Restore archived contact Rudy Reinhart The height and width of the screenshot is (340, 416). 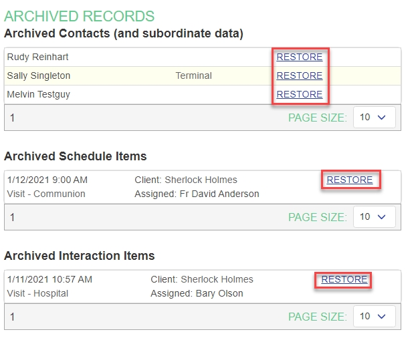pos(300,57)
